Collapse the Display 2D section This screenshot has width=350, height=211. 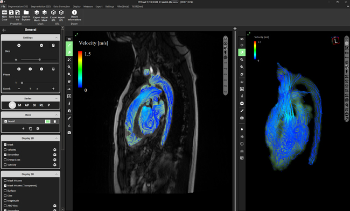click(56, 138)
